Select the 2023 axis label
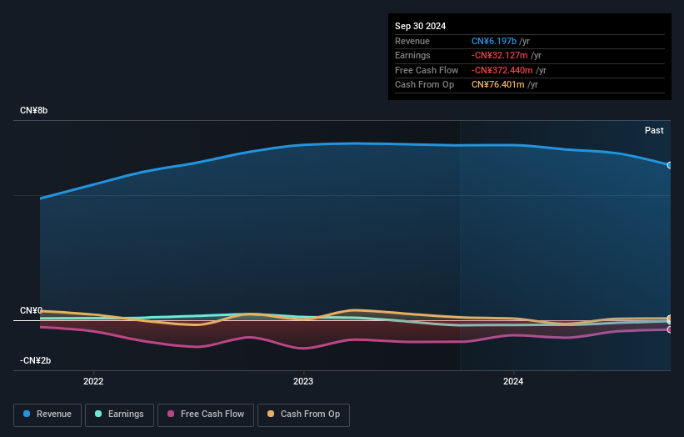Image resolution: width=684 pixels, height=437 pixels. click(x=303, y=381)
